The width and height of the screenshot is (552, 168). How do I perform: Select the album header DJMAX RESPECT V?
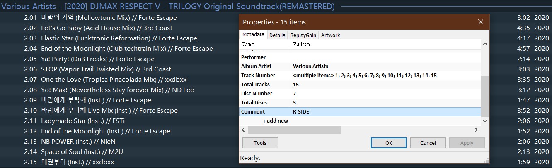[168, 6]
